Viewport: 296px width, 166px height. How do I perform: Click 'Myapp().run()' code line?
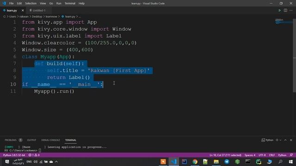(x=54, y=91)
